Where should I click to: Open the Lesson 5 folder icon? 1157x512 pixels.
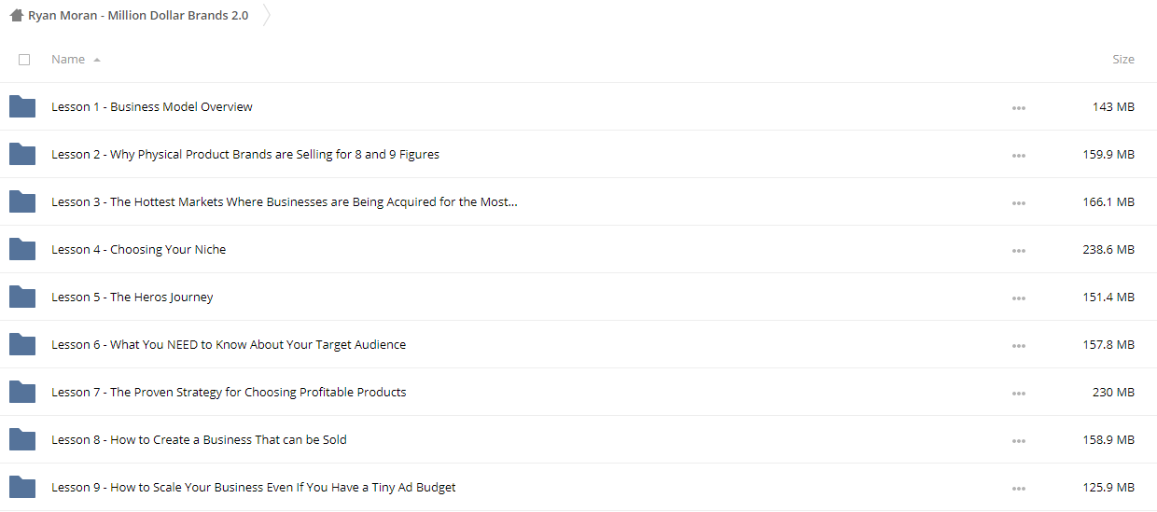coord(22,297)
